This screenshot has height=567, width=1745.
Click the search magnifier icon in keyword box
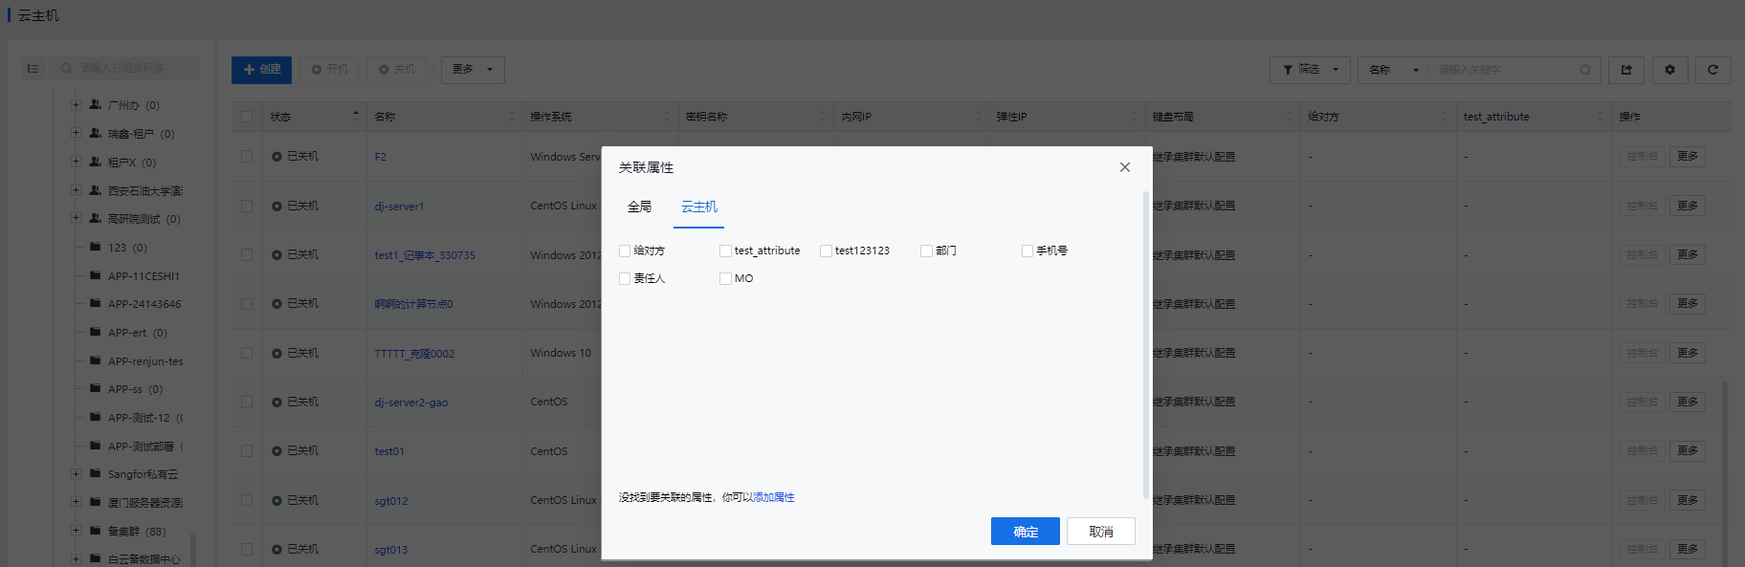[x=1585, y=70]
